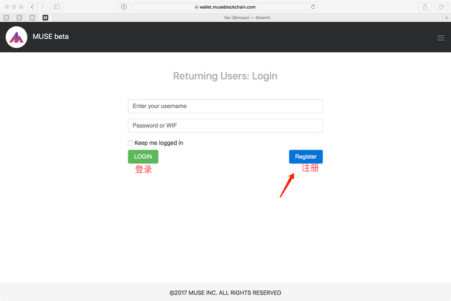Add a new tab with plus icon
Screen dimensions: 451x301
click(446, 18)
